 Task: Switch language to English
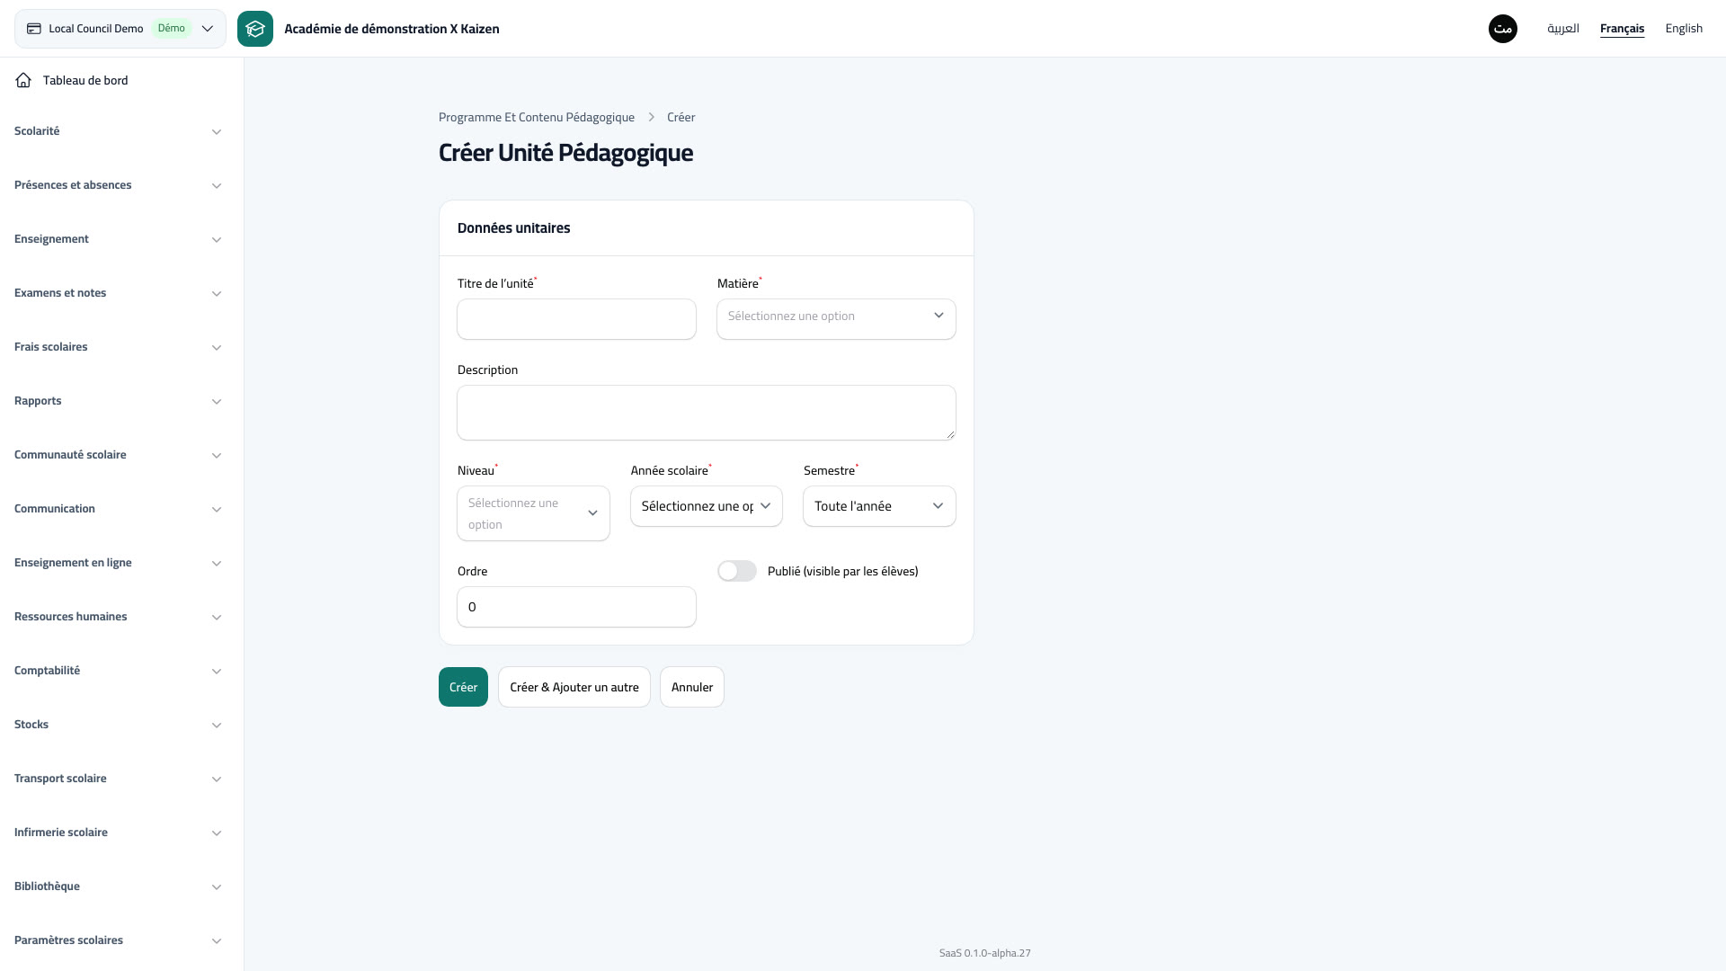coord(1684,29)
